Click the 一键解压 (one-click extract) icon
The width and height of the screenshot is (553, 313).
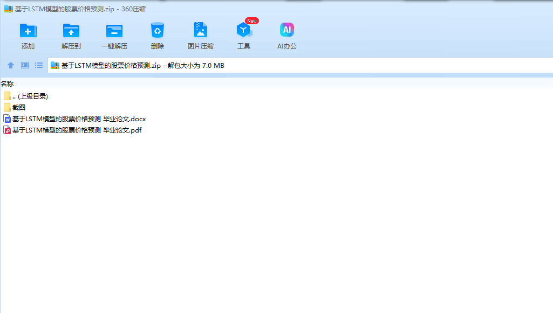114,31
